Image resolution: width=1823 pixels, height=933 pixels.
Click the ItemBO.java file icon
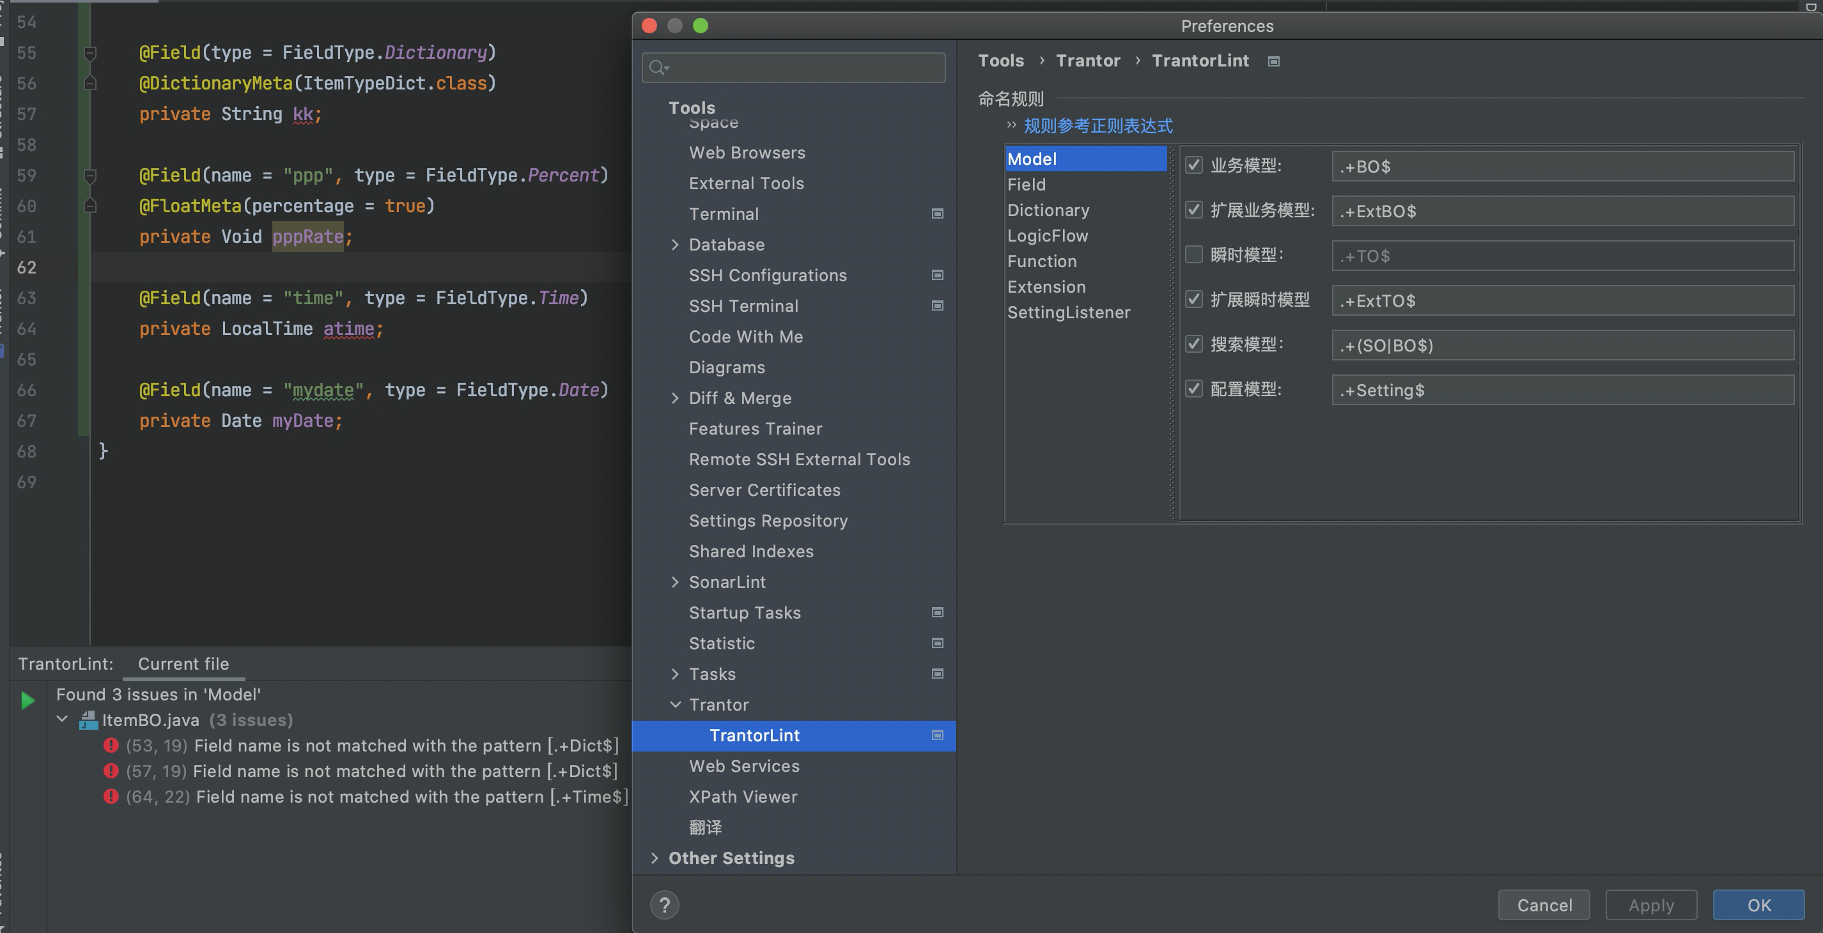coord(88,720)
